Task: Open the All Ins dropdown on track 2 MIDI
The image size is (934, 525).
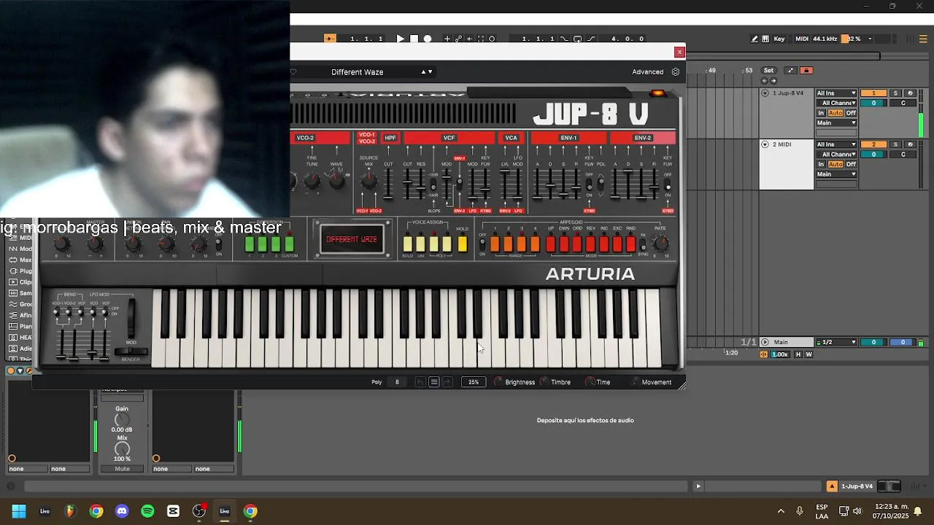Action: pos(836,144)
